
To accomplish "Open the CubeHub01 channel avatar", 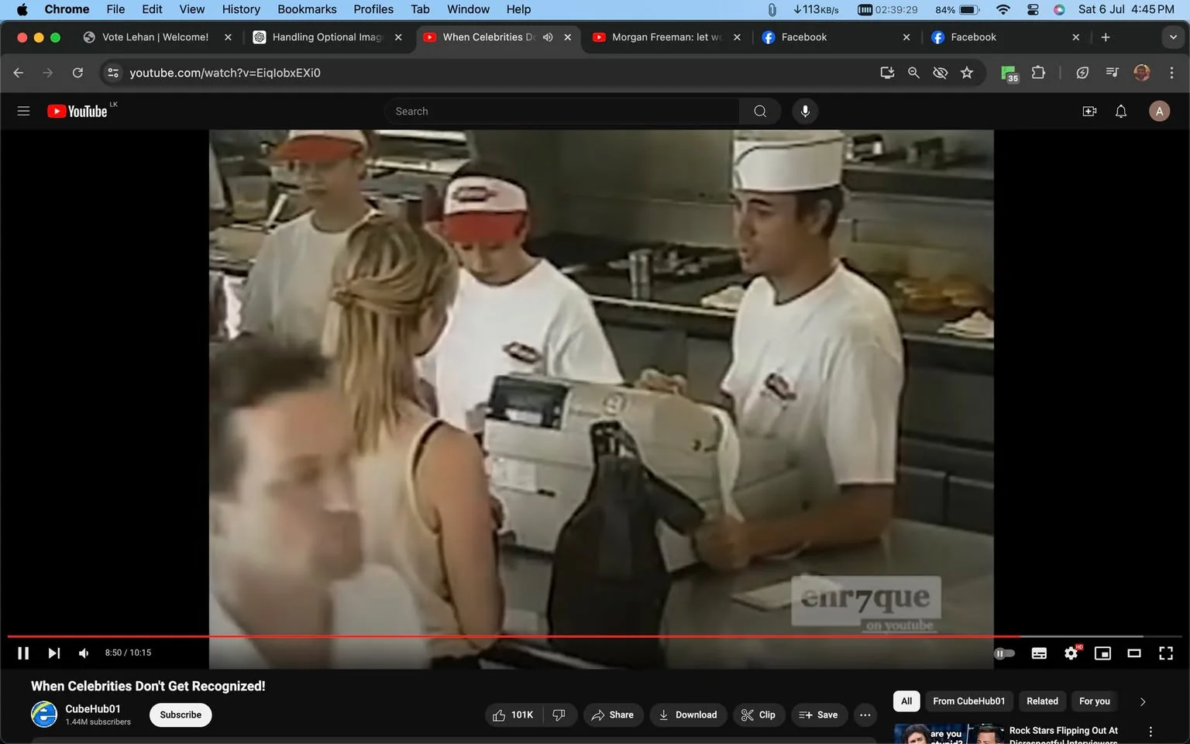I will point(44,715).
